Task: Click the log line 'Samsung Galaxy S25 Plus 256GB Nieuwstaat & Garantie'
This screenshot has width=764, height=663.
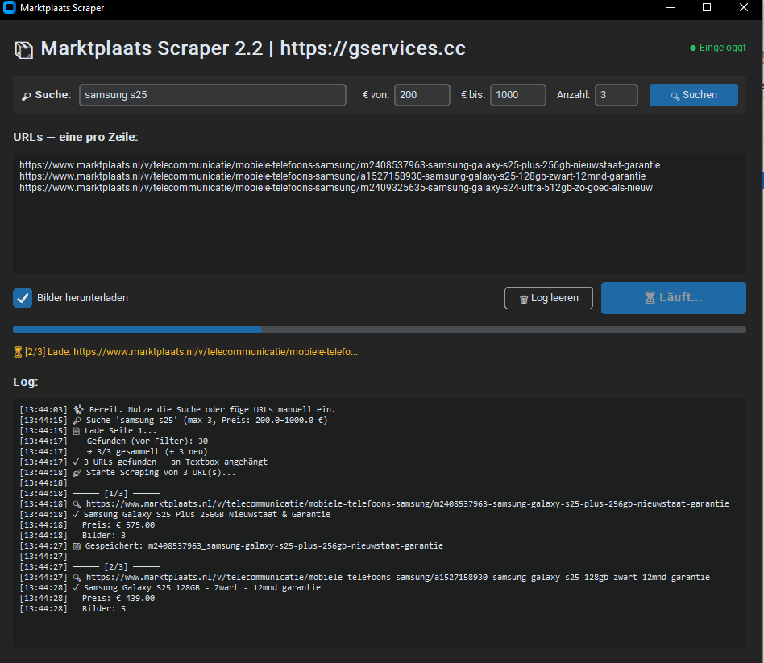Action: point(175,515)
